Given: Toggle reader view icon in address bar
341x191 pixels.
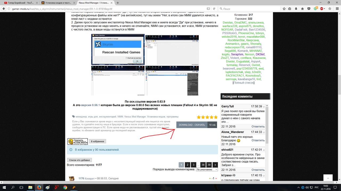Looking at the screenshot, I should pyautogui.click(x=208, y=8).
